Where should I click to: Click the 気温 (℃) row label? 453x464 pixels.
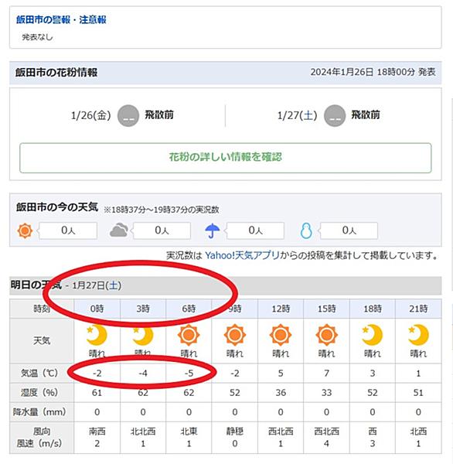(x=42, y=374)
